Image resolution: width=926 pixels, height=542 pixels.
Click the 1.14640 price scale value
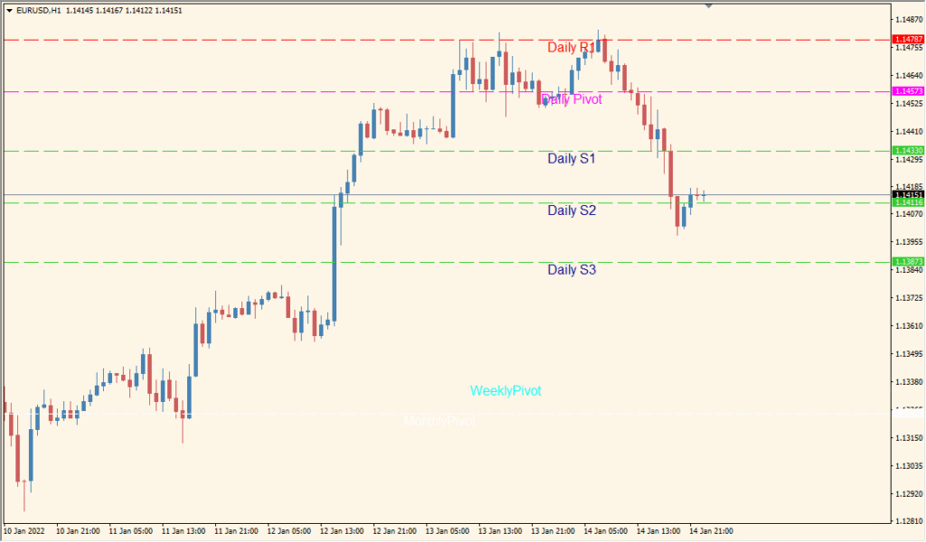tap(909, 76)
